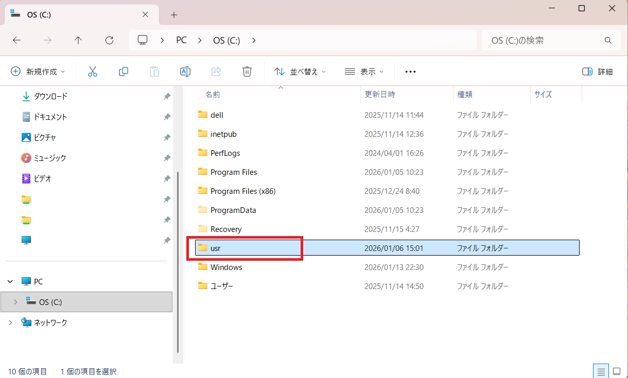Click the Delete trash can icon

click(x=247, y=71)
